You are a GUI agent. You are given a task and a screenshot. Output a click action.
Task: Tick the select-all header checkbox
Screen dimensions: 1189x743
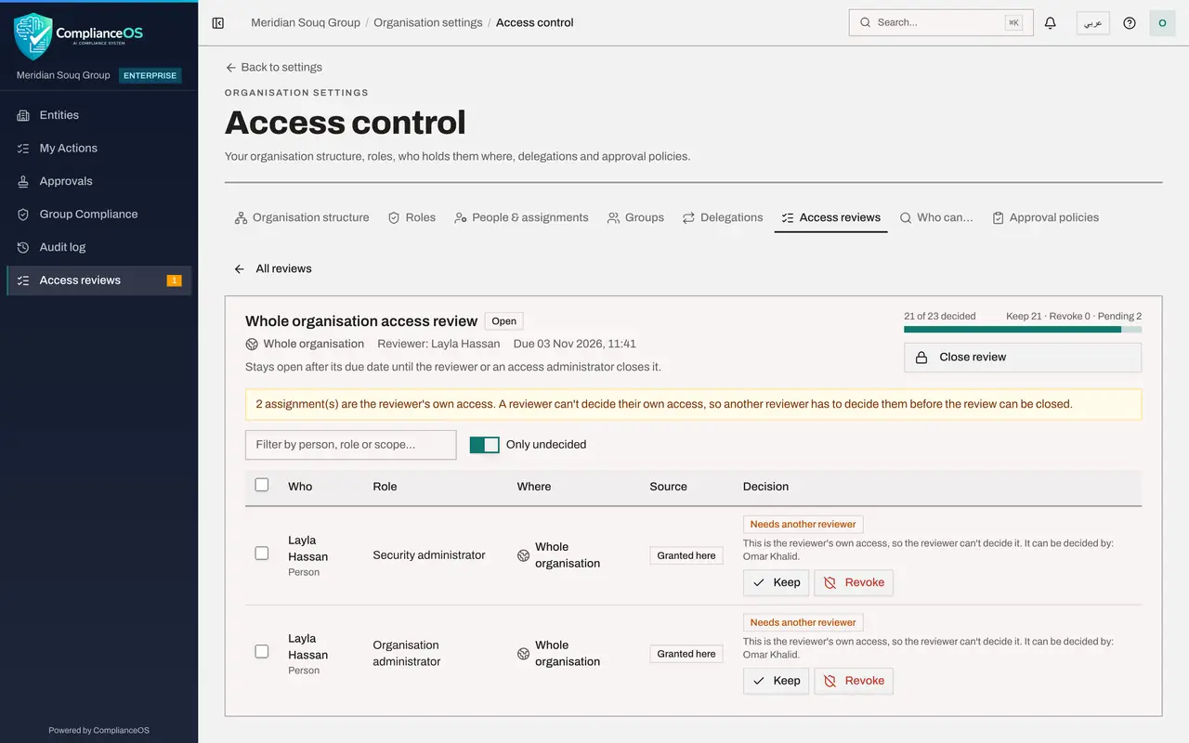pos(262,485)
